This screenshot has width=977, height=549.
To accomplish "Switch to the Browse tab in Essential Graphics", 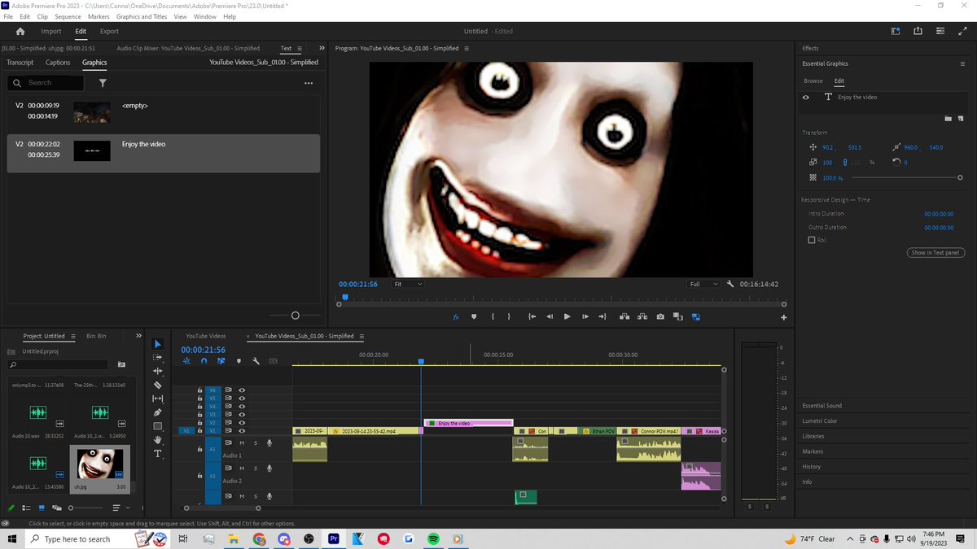I will 813,81.
